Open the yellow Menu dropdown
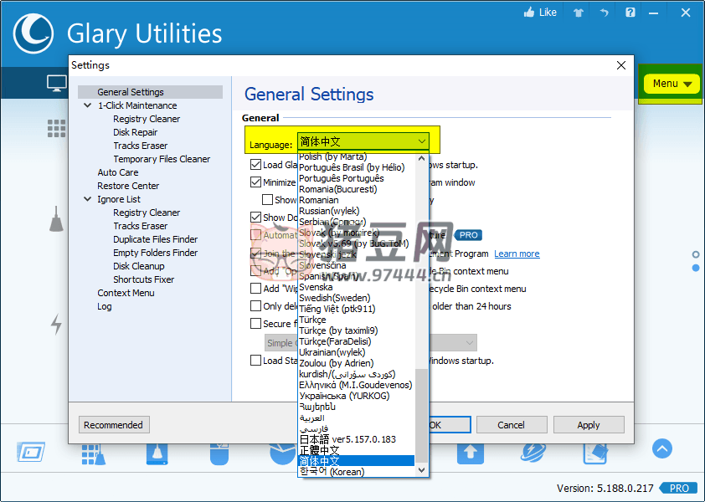Image resolution: width=705 pixels, height=502 pixels. click(x=672, y=84)
